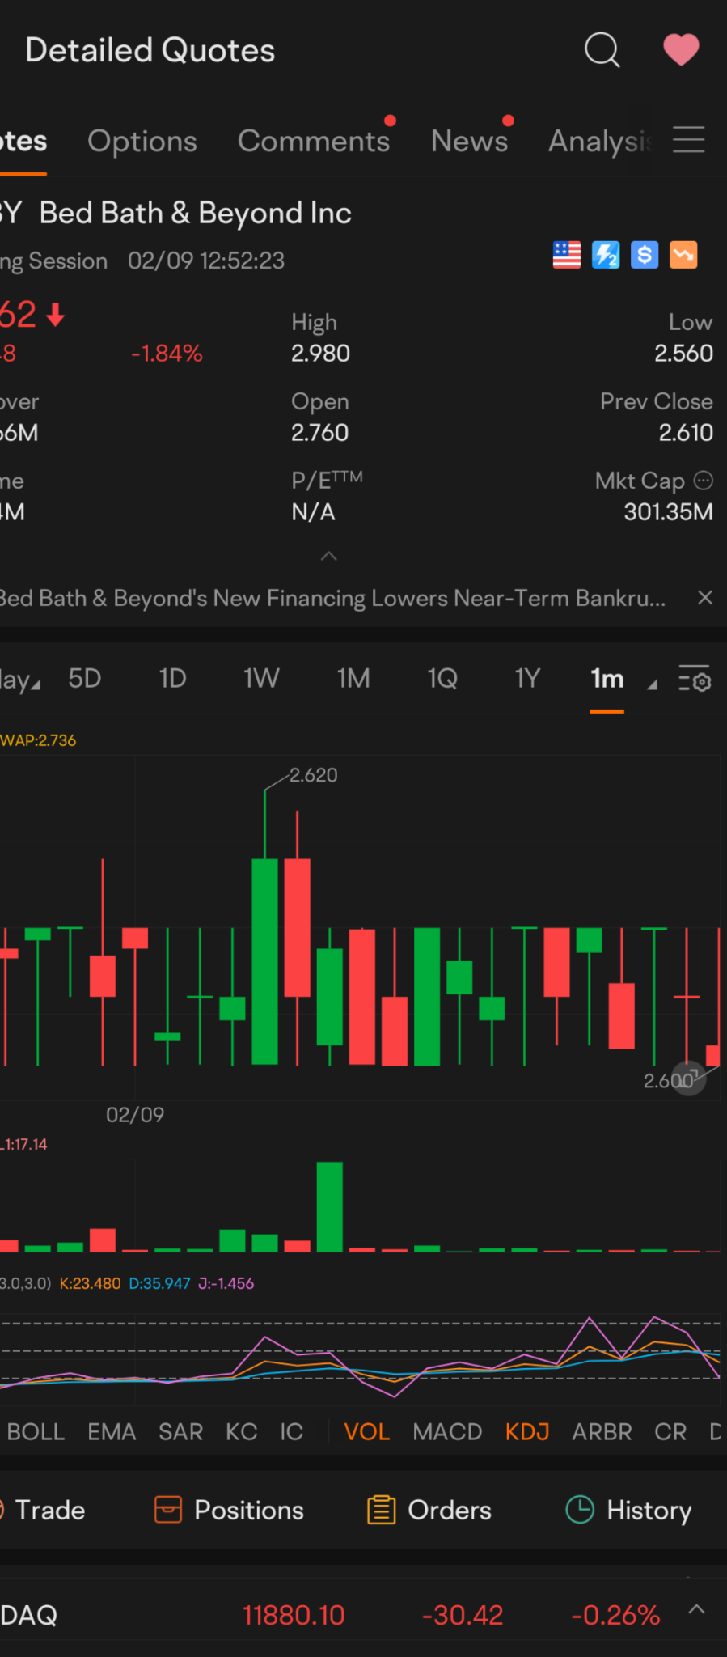
Task: Select 1D chart period
Action: click(x=172, y=678)
